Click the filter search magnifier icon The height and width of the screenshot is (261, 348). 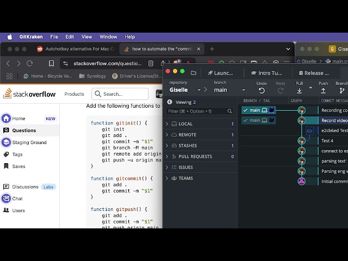coord(229,111)
